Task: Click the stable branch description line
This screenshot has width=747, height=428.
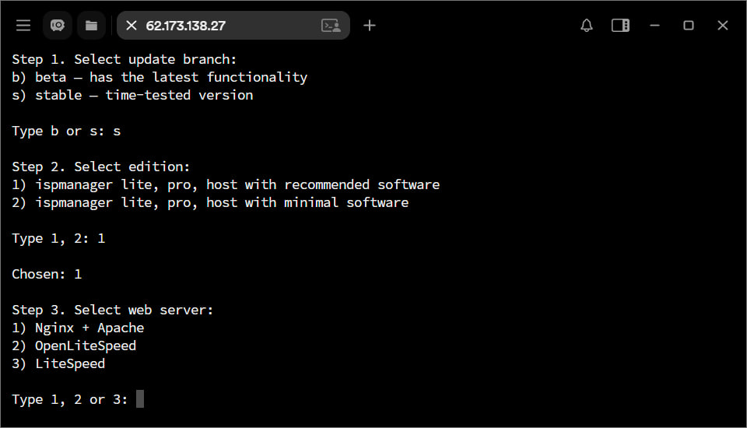Action: coord(132,95)
